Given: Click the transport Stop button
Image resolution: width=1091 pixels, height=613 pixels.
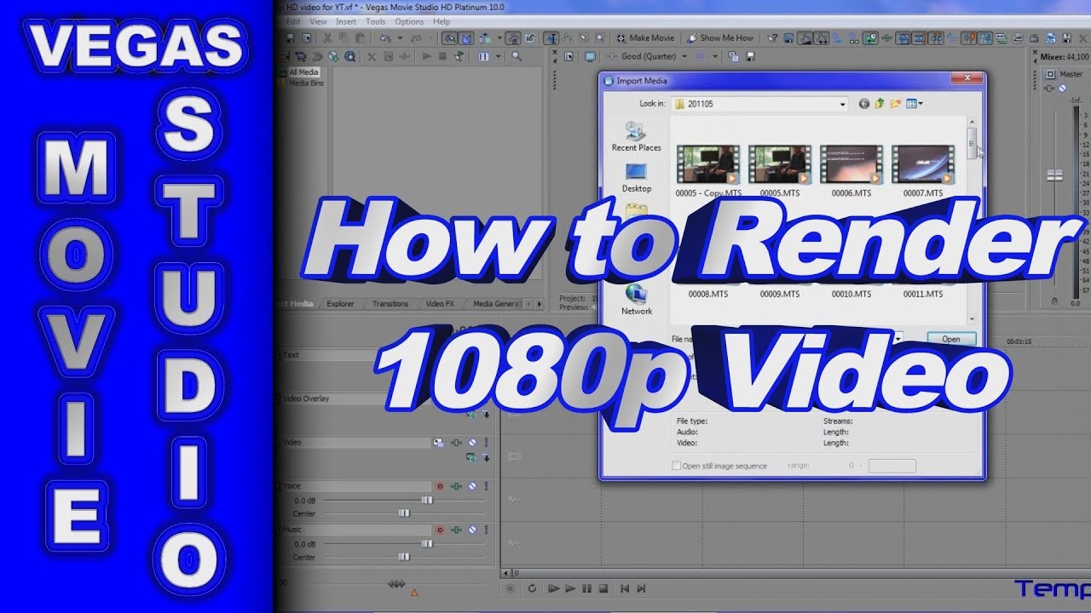Looking at the screenshot, I should coord(603,588).
